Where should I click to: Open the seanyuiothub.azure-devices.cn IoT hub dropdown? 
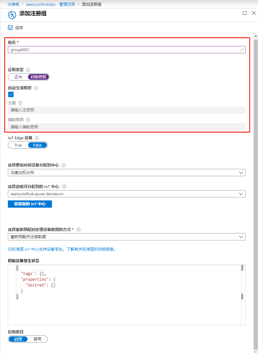point(127,194)
